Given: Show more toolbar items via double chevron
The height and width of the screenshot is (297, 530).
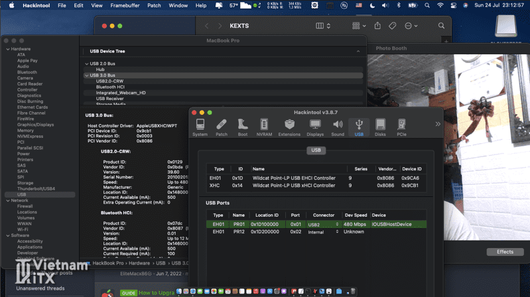Looking at the screenshot, I should coord(438,124).
